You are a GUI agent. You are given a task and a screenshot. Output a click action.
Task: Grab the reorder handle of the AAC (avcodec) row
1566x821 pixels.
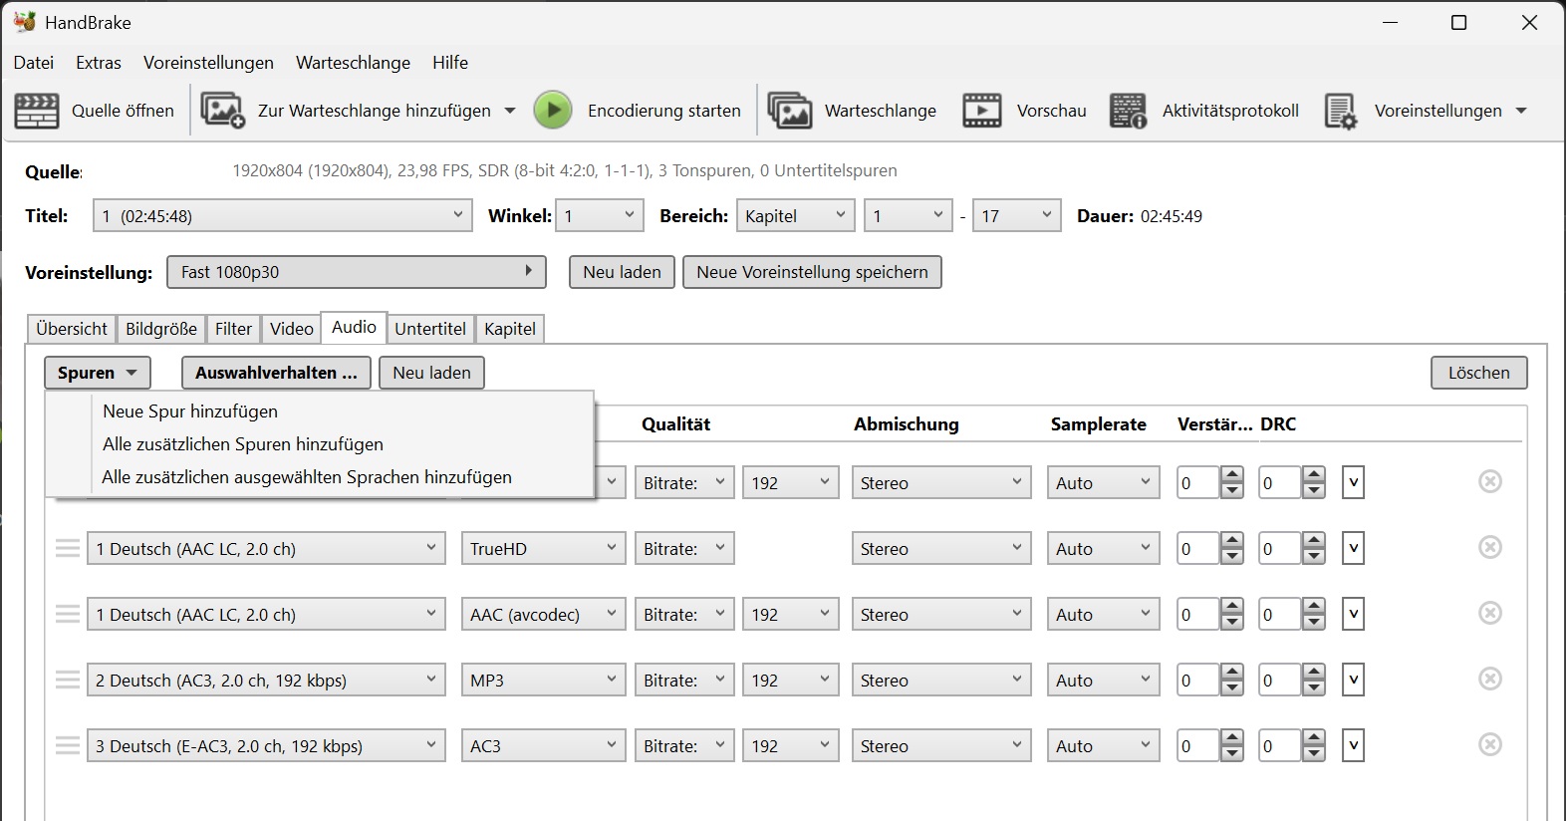(x=67, y=614)
